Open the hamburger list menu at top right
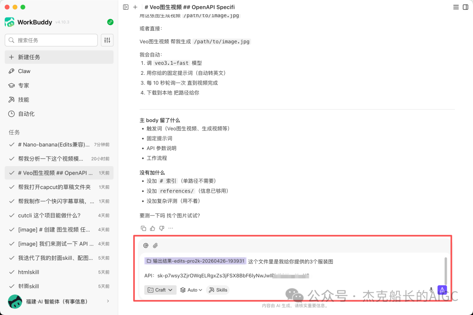The image size is (473, 315). pyautogui.click(x=456, y=7)
